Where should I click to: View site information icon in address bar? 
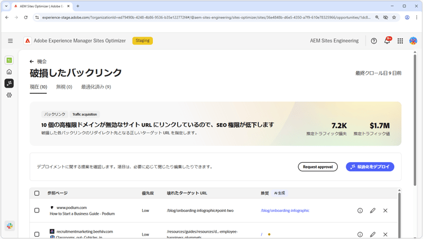[37, 18]
